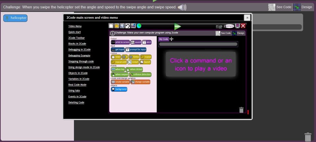Select the 'print to screen' block
Screen dimensions: 316x142
coord(120,42)
